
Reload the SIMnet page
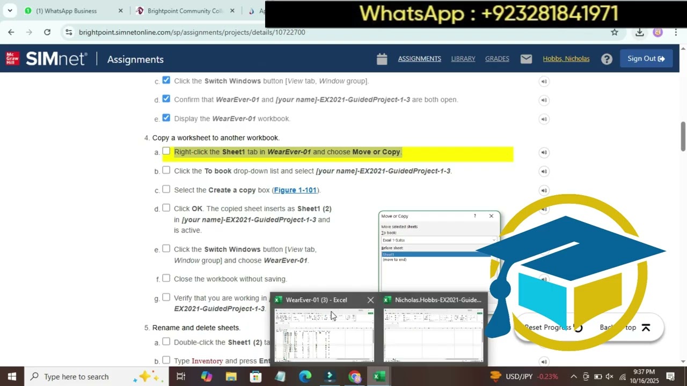(x=47, y=32)
